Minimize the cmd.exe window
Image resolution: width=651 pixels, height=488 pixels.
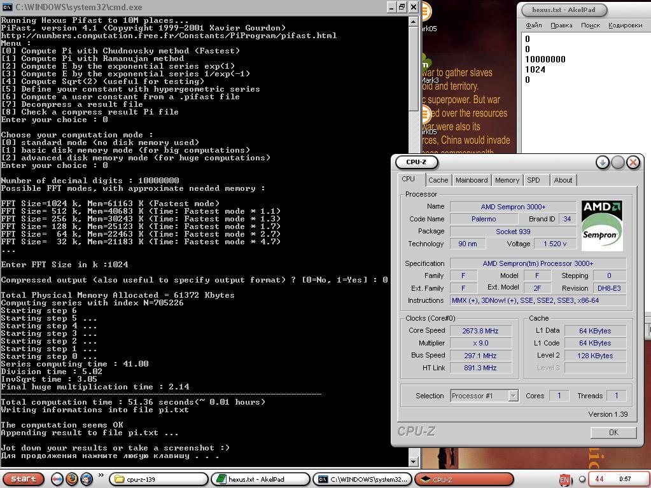[x=391, y=7]
